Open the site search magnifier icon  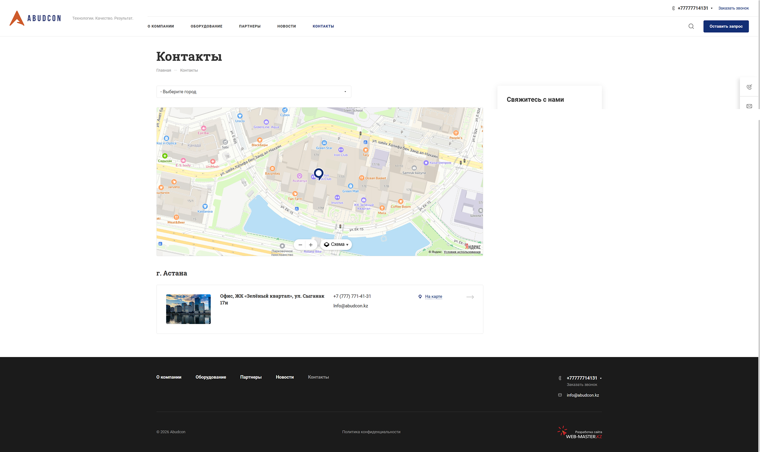tap(691, 27)
